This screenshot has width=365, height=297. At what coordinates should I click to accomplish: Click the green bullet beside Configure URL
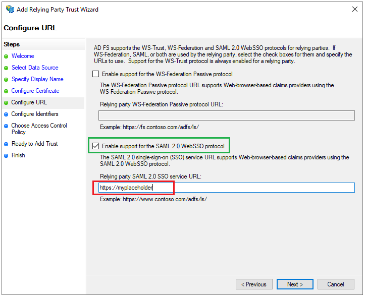click(6, 103)
